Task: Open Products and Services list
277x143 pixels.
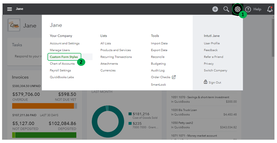Action: 116,50
